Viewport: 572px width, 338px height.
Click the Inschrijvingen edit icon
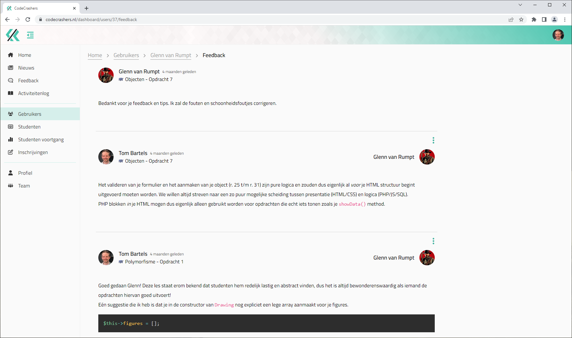[11, 152]
